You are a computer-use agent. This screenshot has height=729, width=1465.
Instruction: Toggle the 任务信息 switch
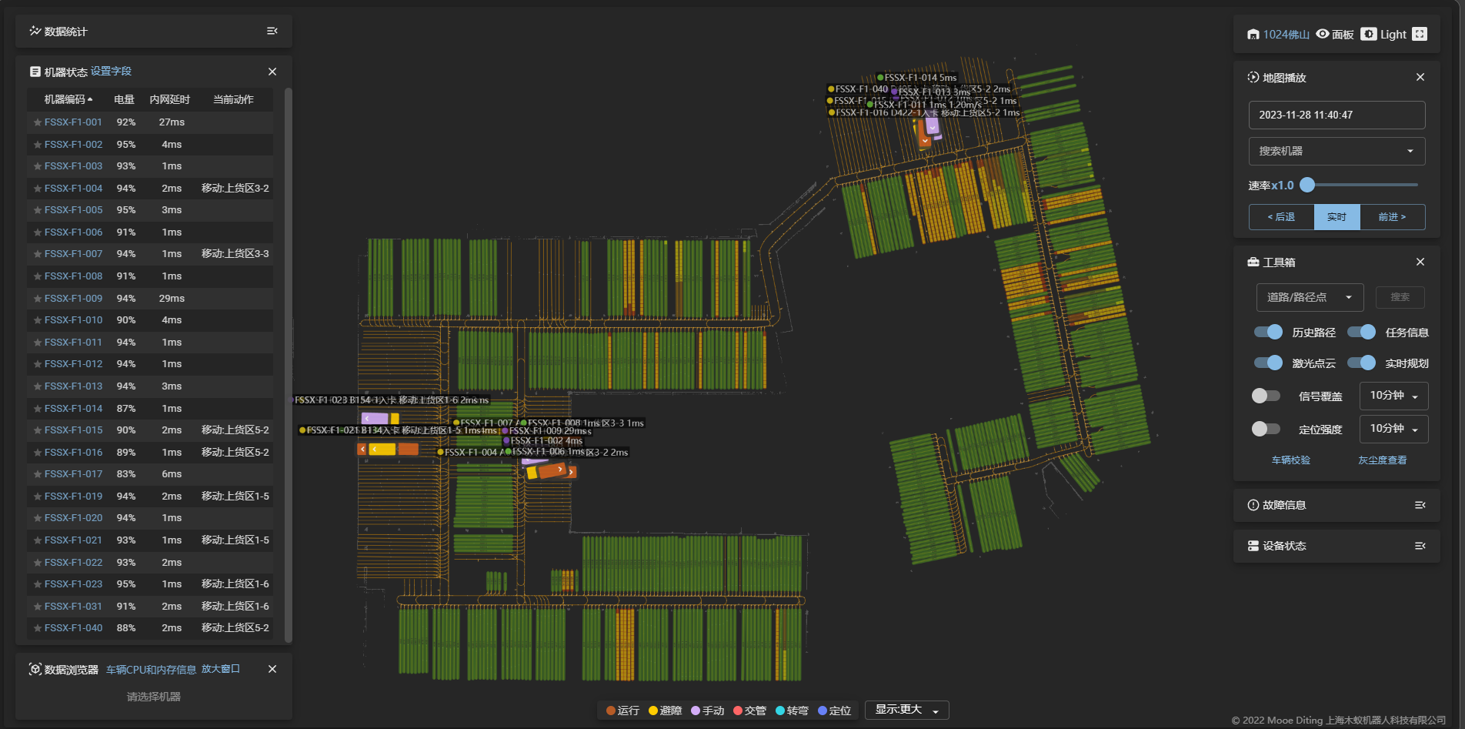[x=1361, y=332]
